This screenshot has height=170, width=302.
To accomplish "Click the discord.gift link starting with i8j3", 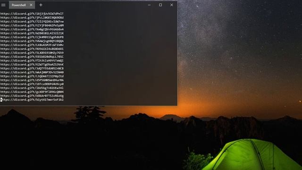I will point(32,14).
